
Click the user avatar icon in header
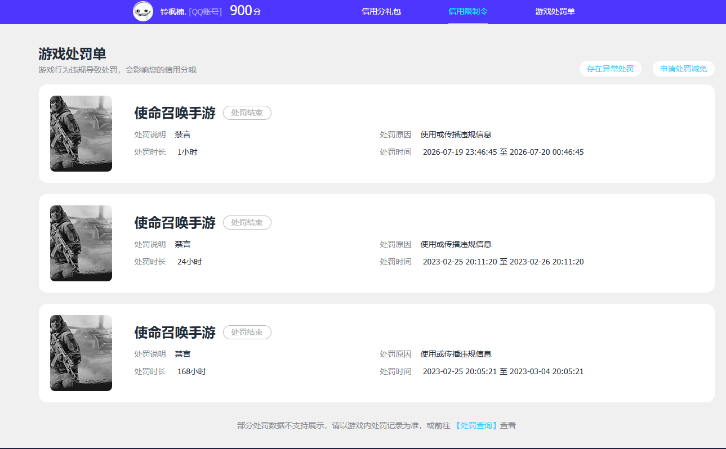(143, 11)
